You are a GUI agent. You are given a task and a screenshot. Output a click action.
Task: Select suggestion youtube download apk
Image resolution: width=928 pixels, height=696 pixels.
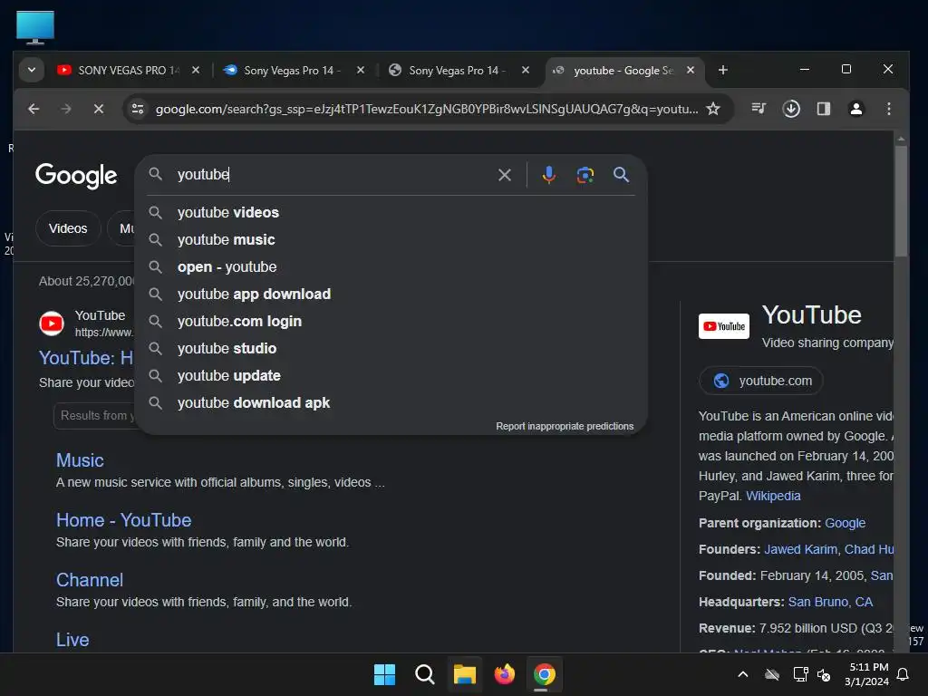pos(391,403)
